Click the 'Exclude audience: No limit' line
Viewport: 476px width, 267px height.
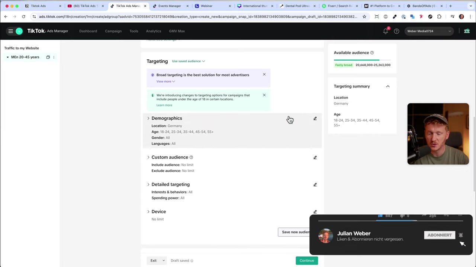pos(173,171)
